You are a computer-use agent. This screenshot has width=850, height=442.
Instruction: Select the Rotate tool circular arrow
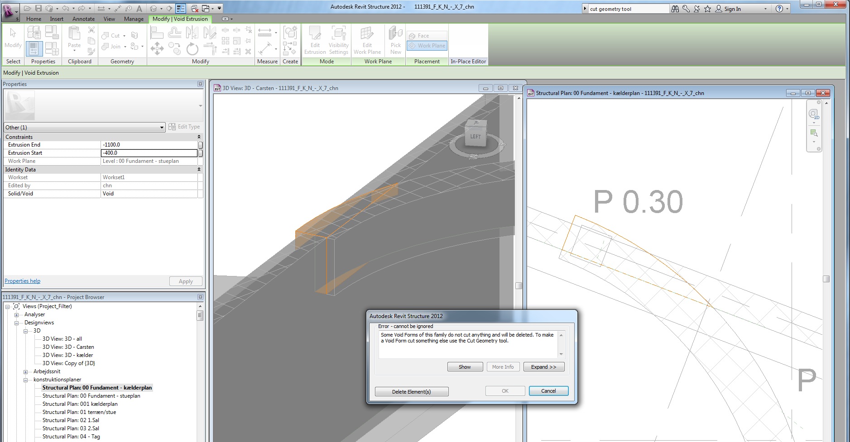(192, 48)
